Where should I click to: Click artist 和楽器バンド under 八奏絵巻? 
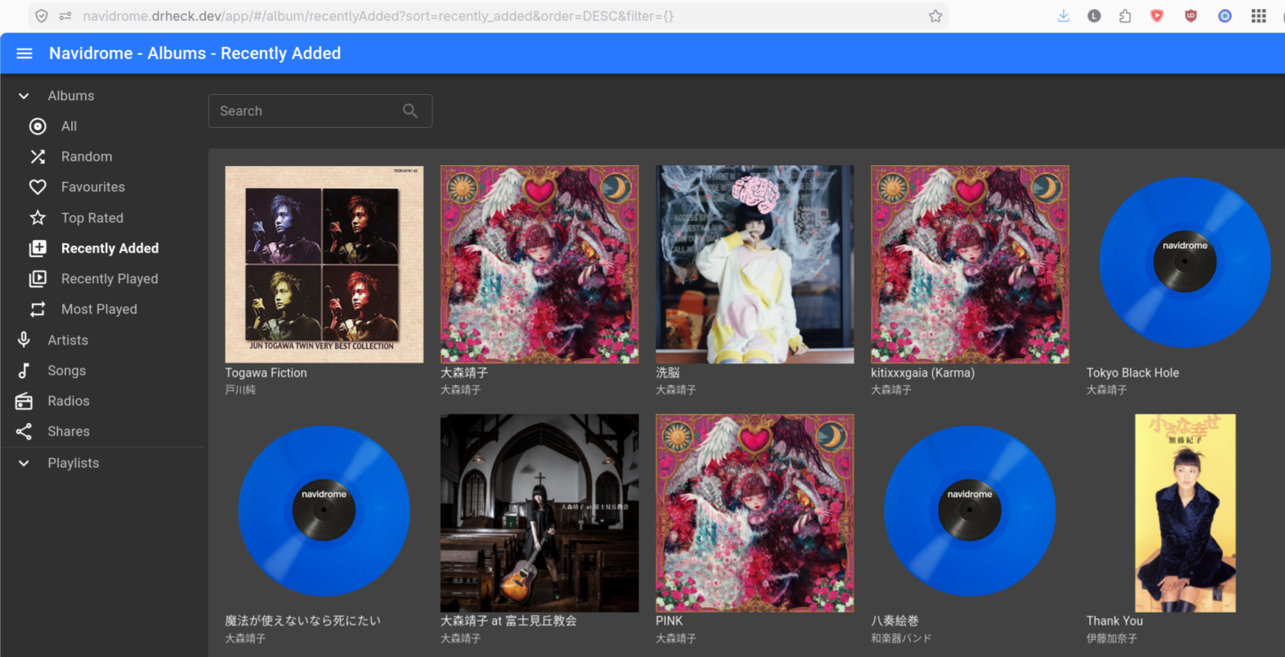click(901, 639)
